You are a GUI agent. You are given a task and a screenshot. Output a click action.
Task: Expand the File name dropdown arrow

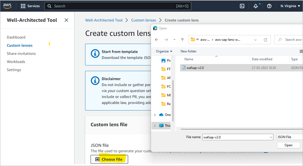271,137
